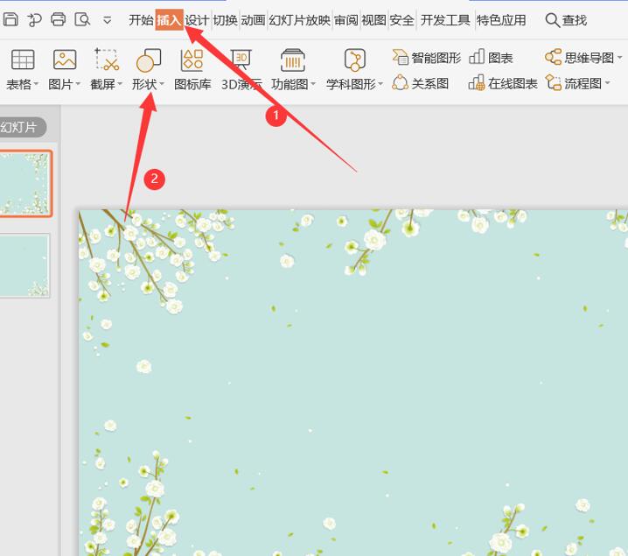Expand the 形状 dropdown arrow

coord(162,84)
